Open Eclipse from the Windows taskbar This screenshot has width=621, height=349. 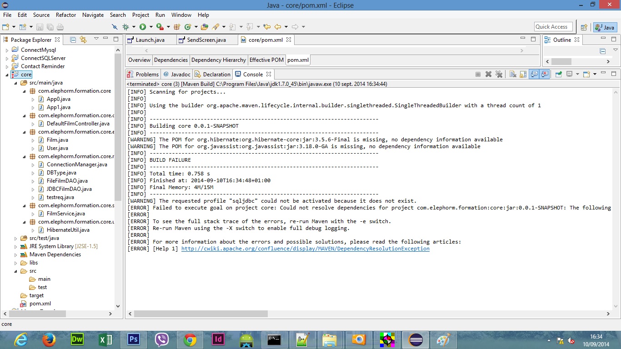[416, 339]
